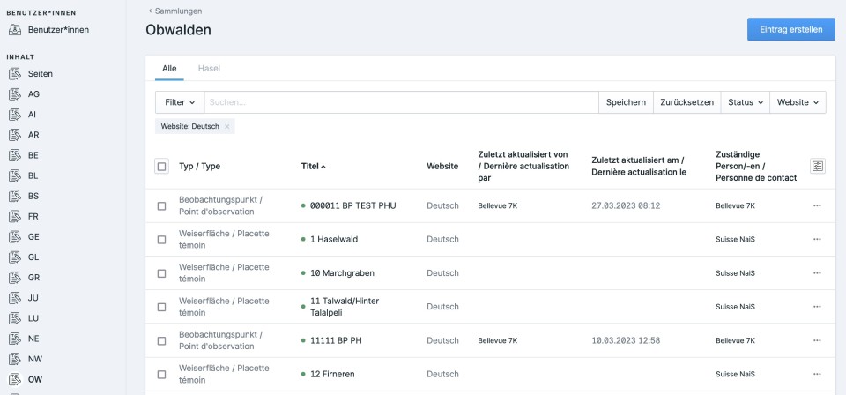
Task: Click the Eintrag erstellen button
Action: (790, 29)
